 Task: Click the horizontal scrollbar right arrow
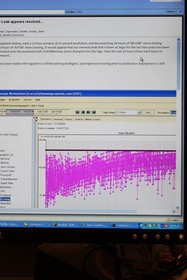point(174,211)
